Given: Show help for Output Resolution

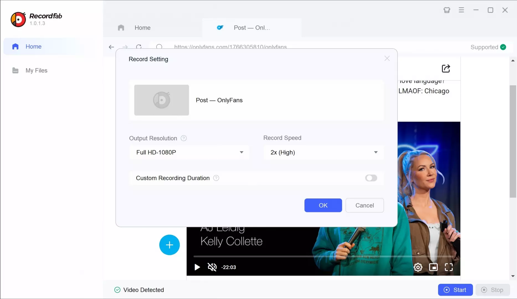Looking at the screenshot, I should [x=184, y=138].
